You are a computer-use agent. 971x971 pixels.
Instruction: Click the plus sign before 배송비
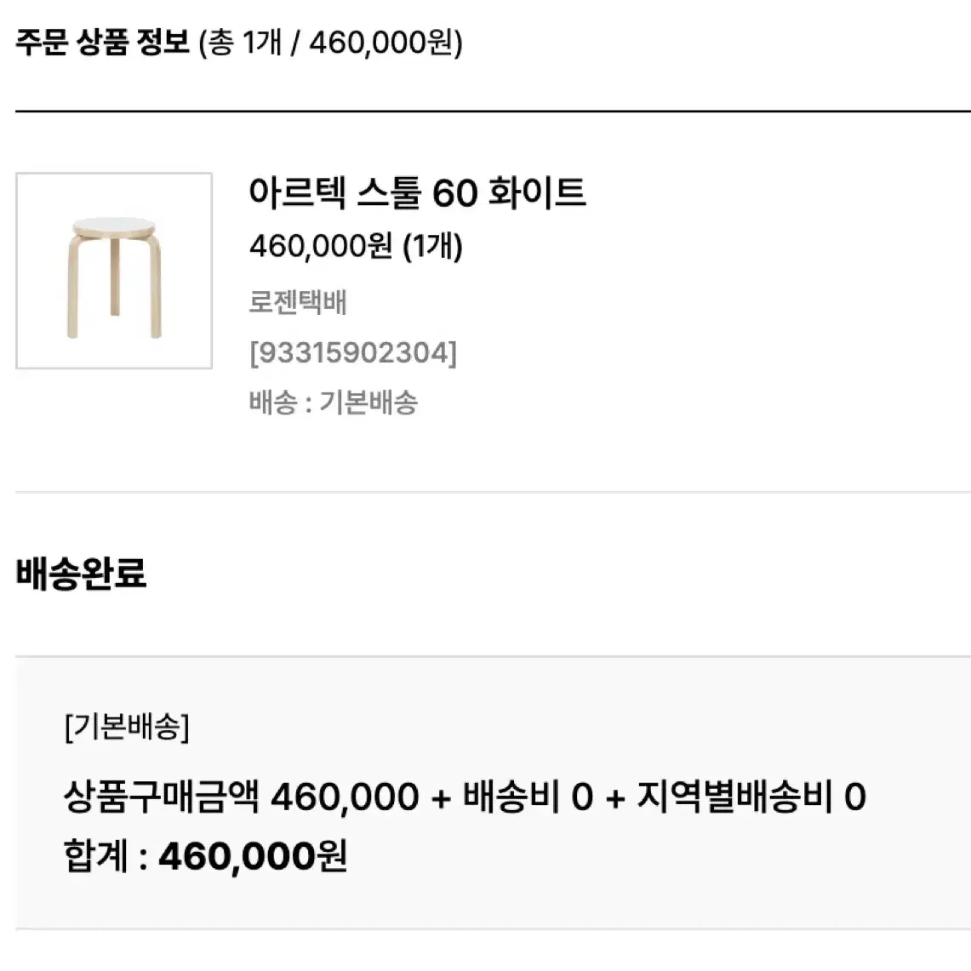tap(441, 799)
